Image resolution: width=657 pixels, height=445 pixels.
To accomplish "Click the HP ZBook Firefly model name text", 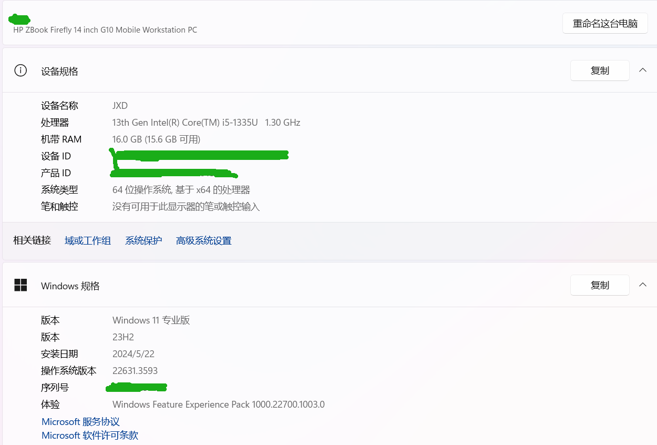I will tap(105, 30).
